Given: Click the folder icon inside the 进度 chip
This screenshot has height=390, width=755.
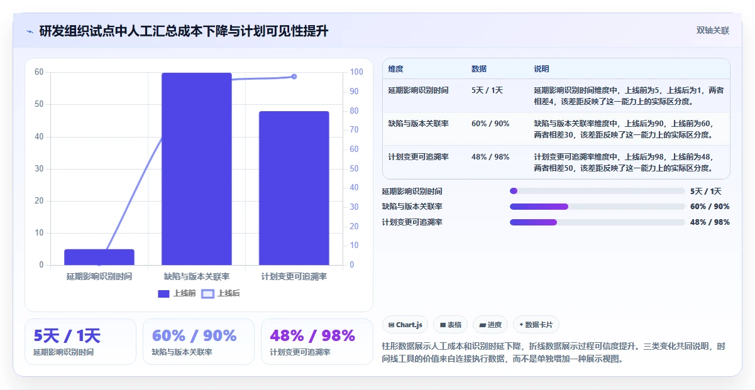Looking at the screenshot, I should (x=482, y=325).
